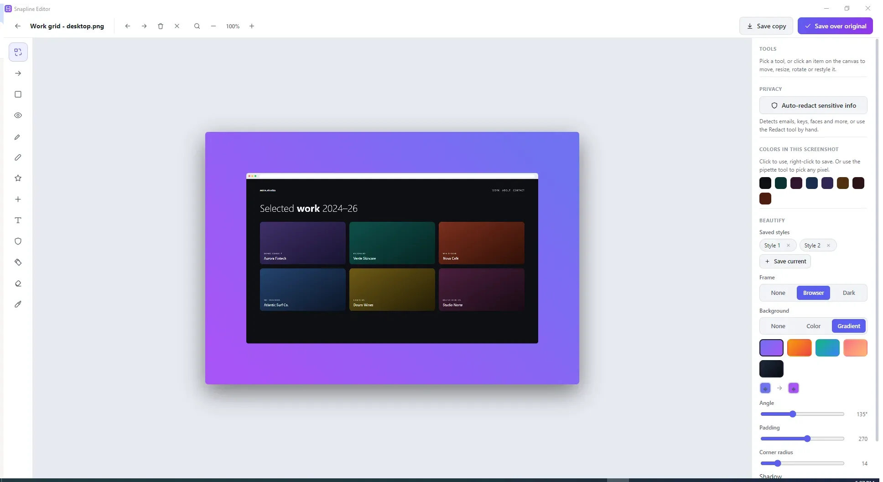Select the Arrow drawing tool
The width and height of the screenshot is (883, 482).
click(18, 73)
